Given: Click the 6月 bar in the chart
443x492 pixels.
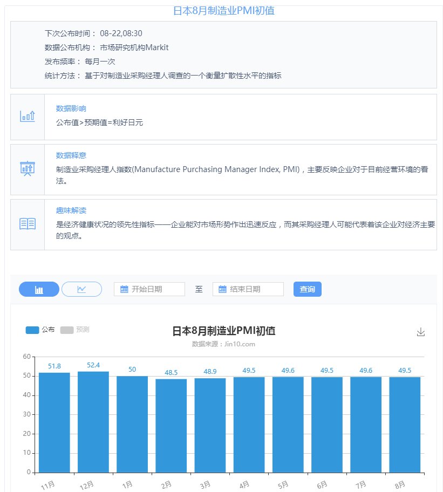Looking at the screenshot, I should coord(326,425).
